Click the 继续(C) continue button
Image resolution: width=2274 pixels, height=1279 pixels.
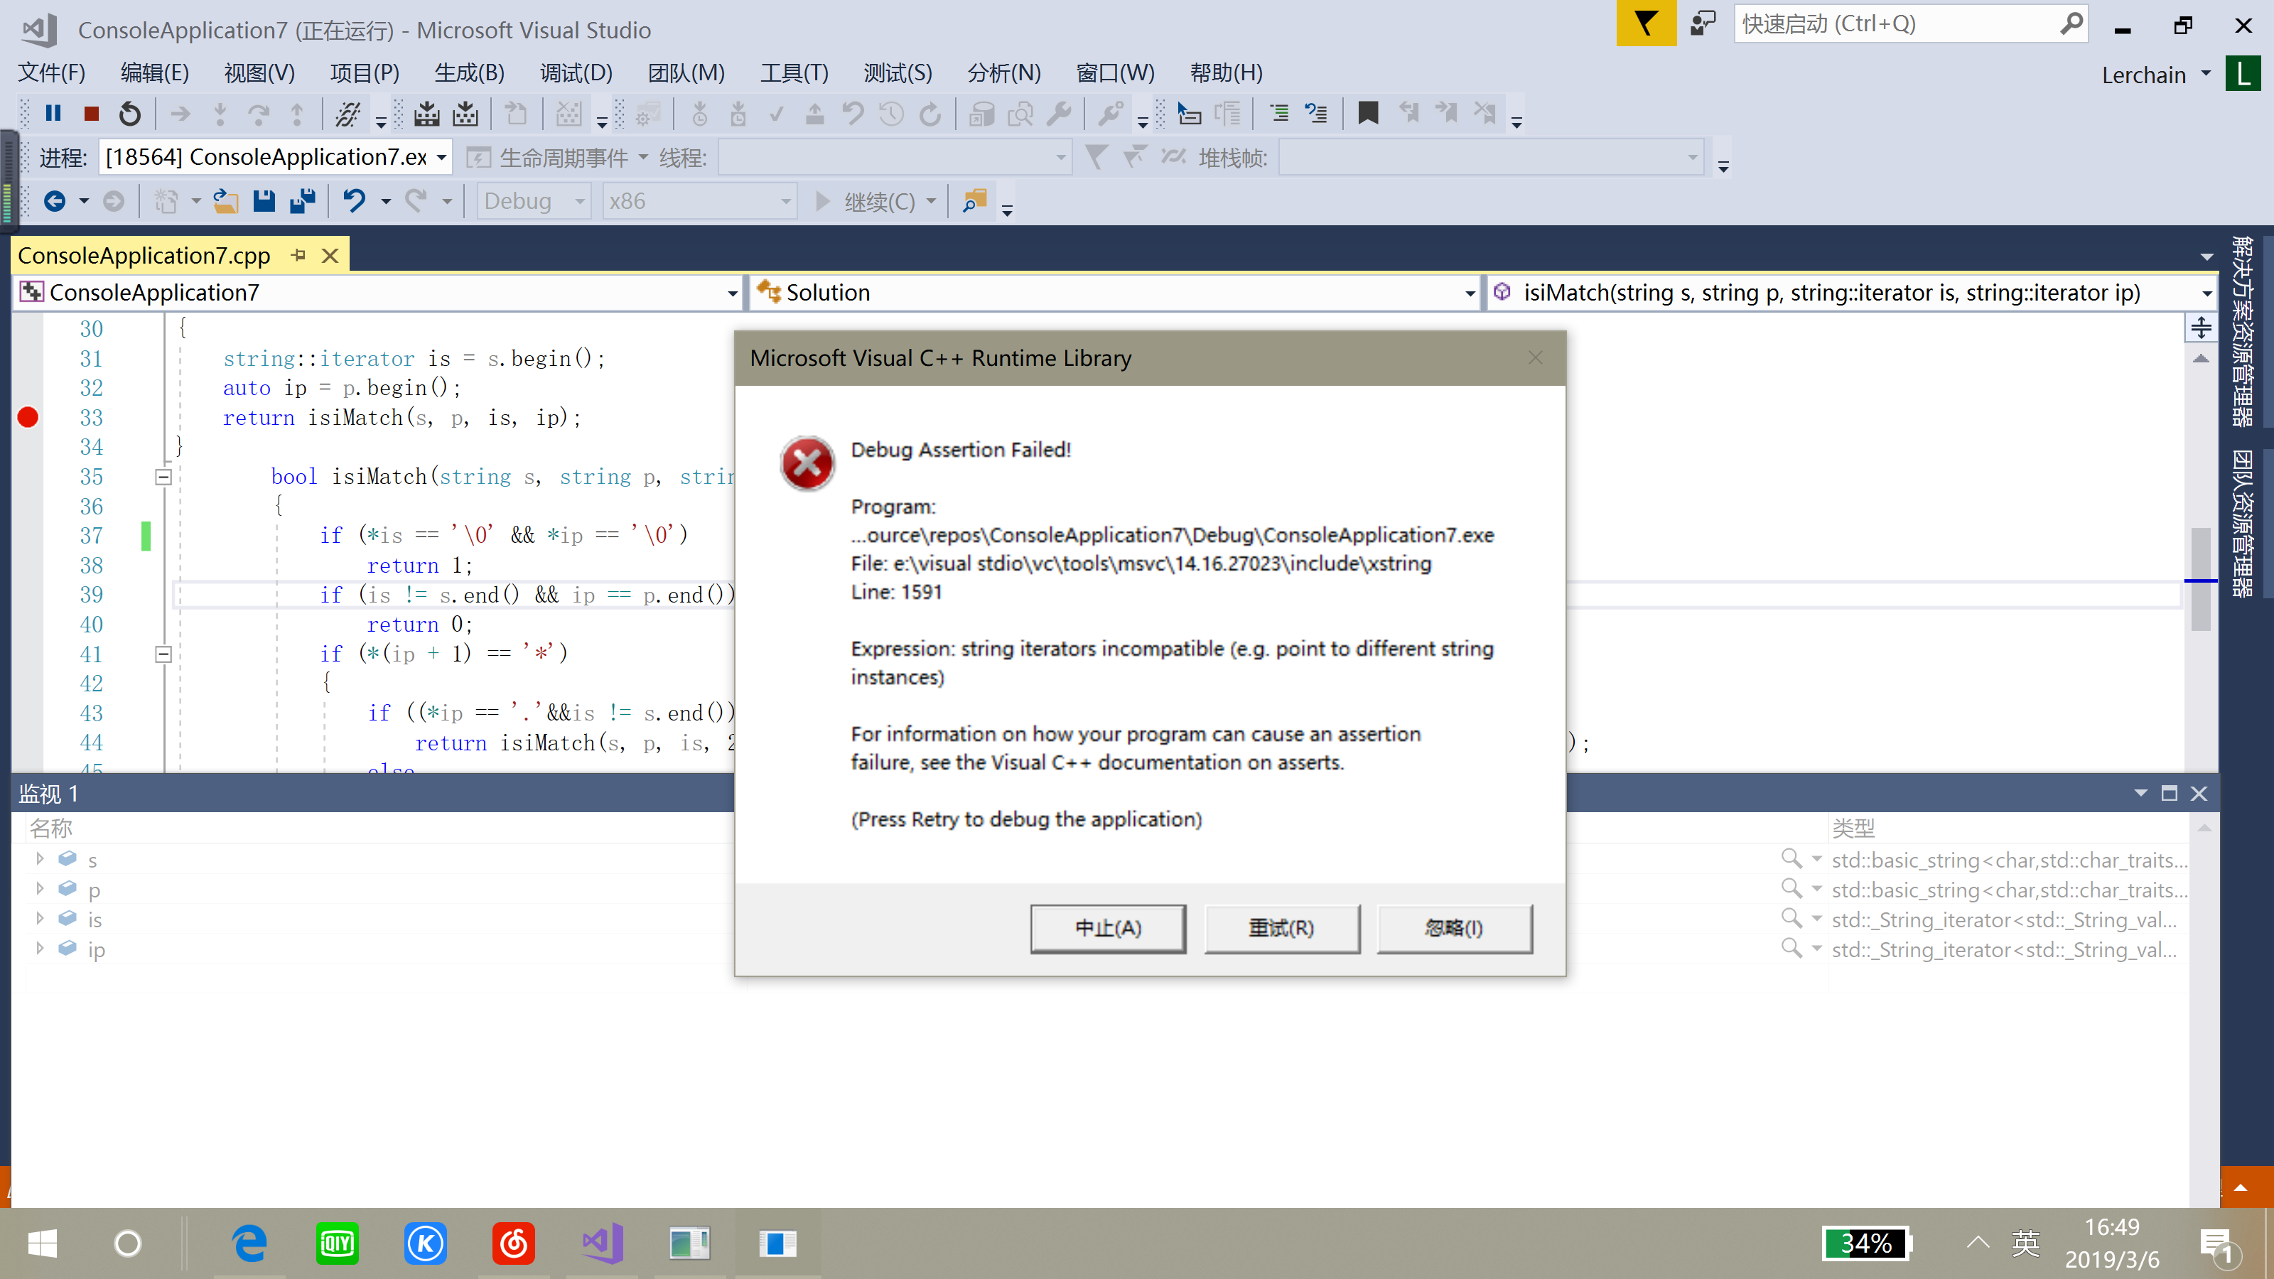point(867,201)
